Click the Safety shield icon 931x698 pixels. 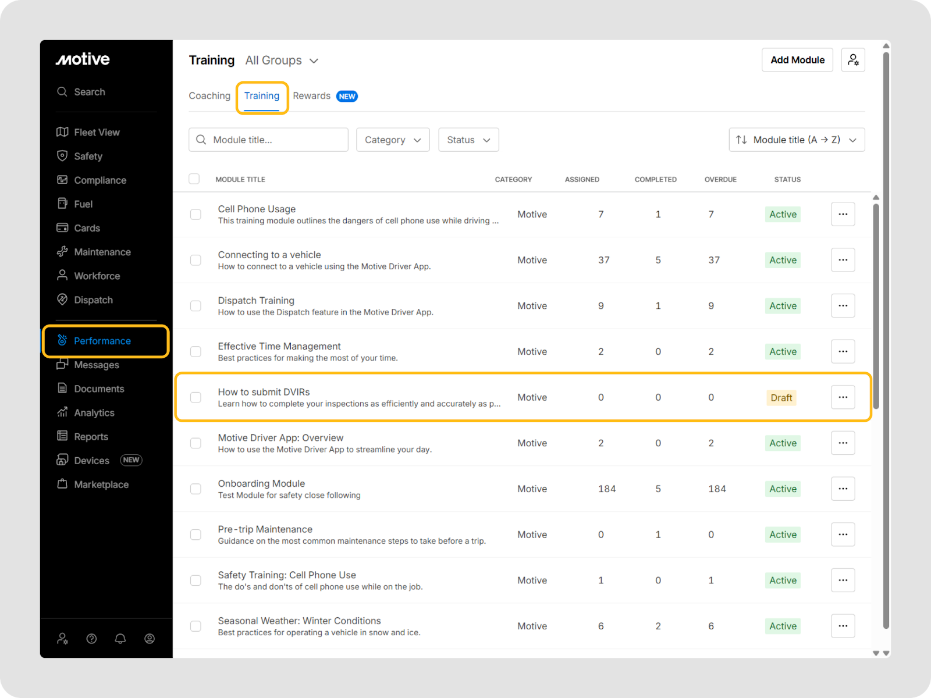click(62, 156)
